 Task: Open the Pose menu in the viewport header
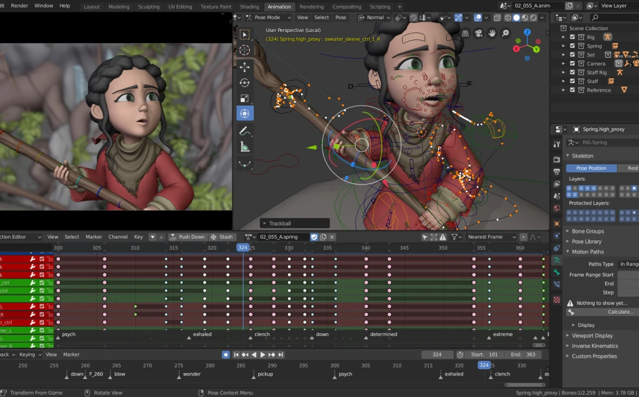[x=341, y=17]
